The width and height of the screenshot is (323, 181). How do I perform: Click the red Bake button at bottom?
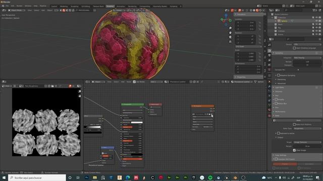click(285, 164)
